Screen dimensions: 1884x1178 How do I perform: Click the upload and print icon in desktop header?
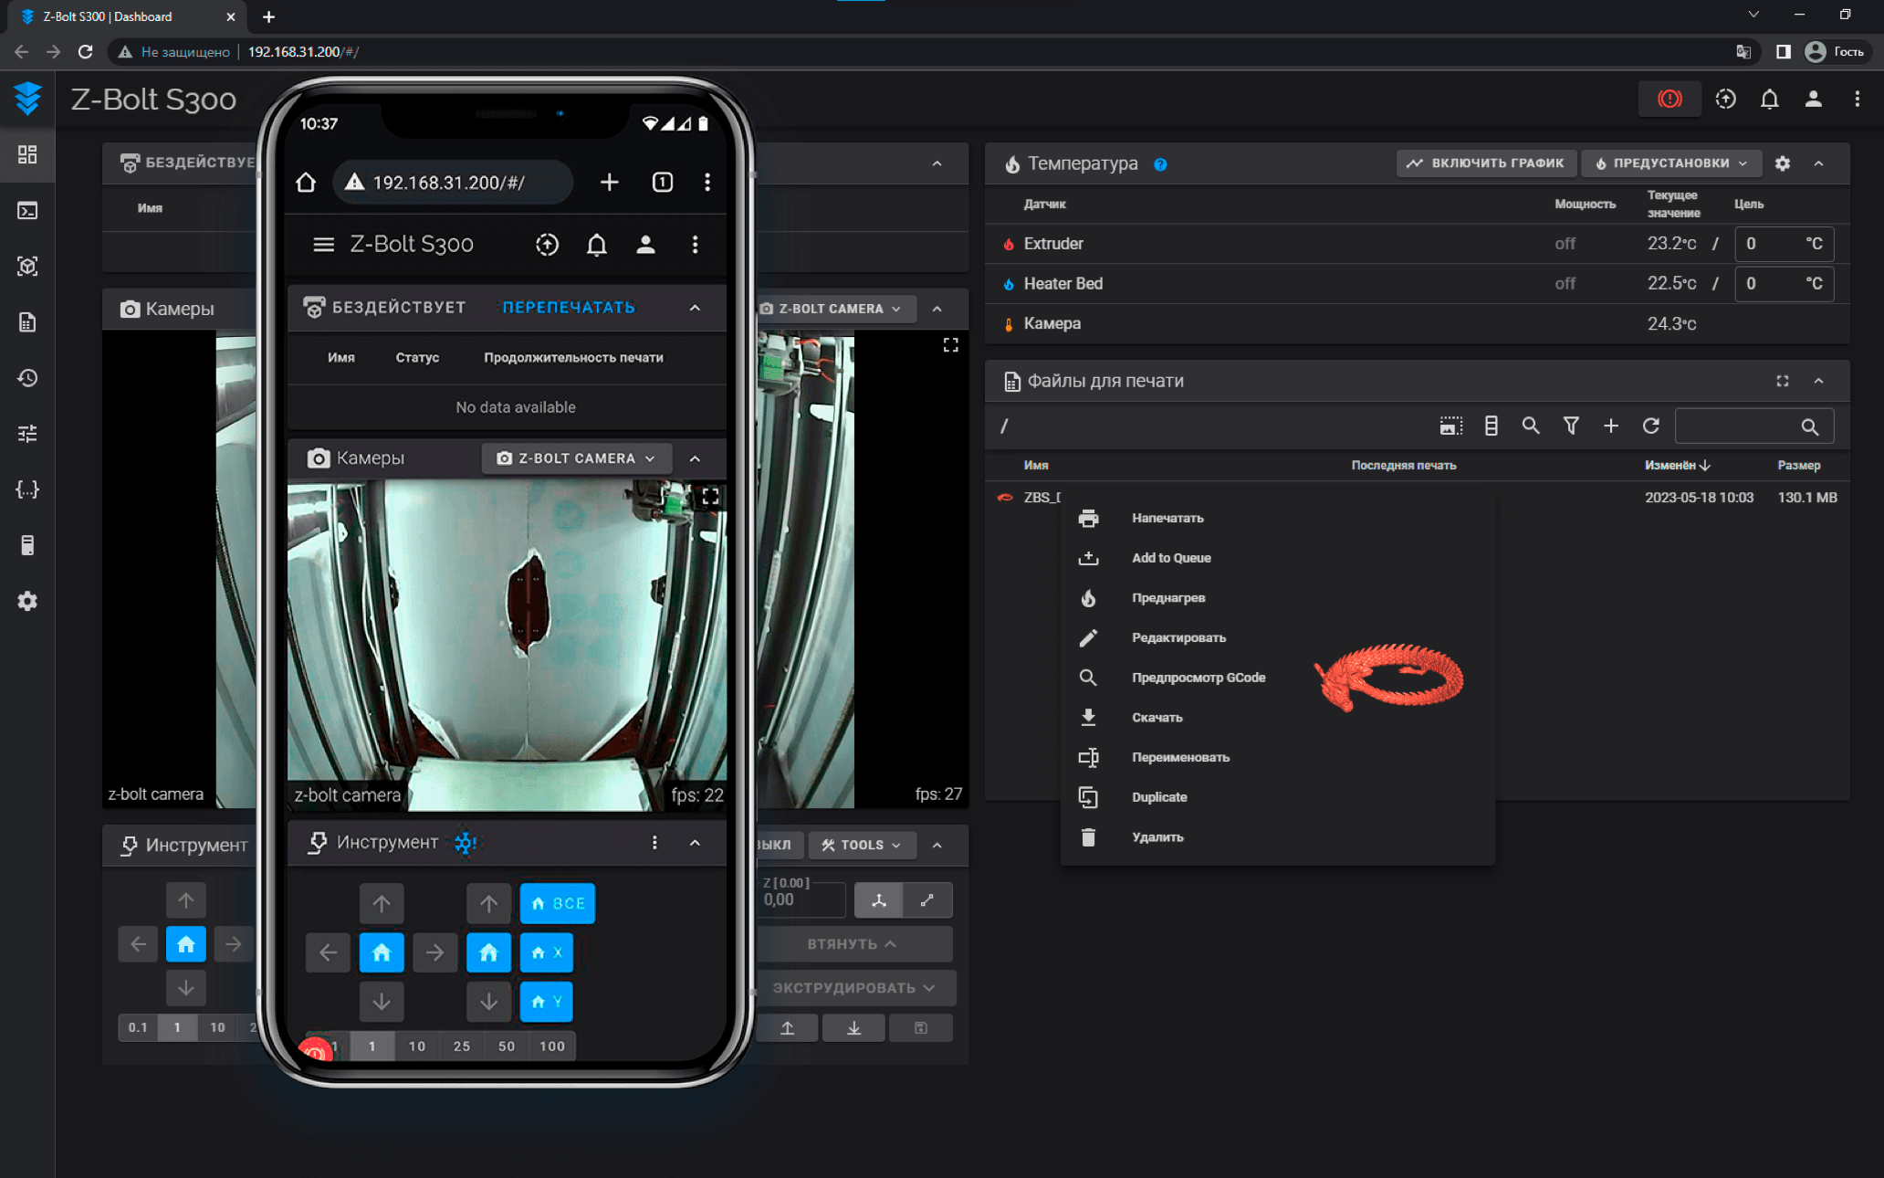pyautogui.click(x=1725, y=99)
